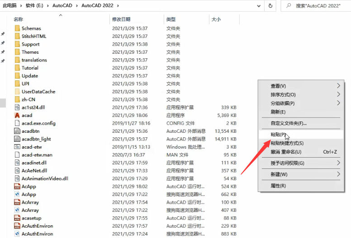Click the acad-etw.man file icon
The width and height of the screenshot is (351, 238).
coord(17,155)
